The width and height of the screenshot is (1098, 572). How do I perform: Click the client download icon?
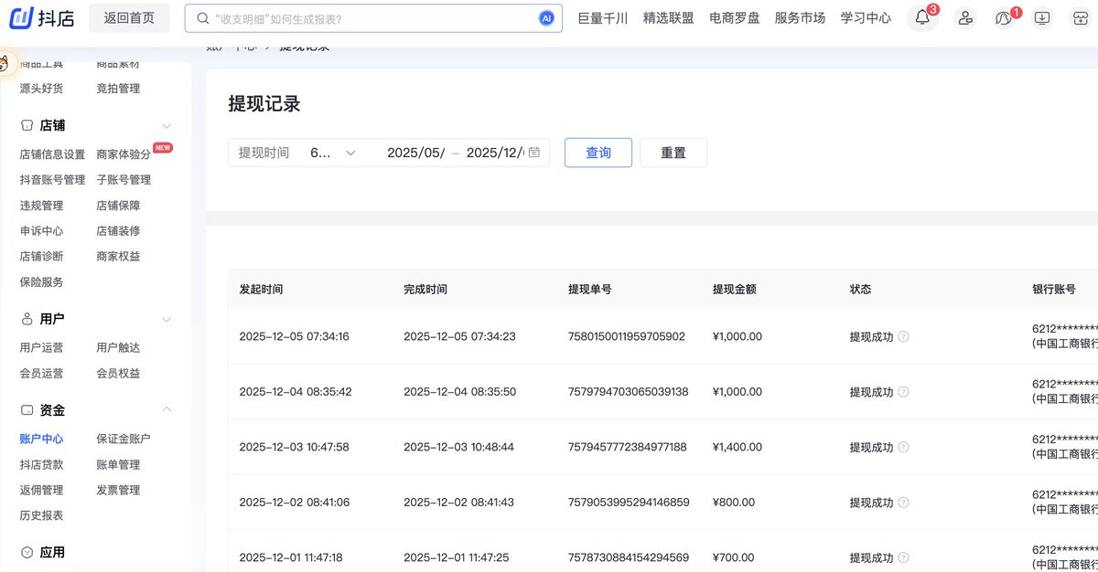tap(1041, 17)
